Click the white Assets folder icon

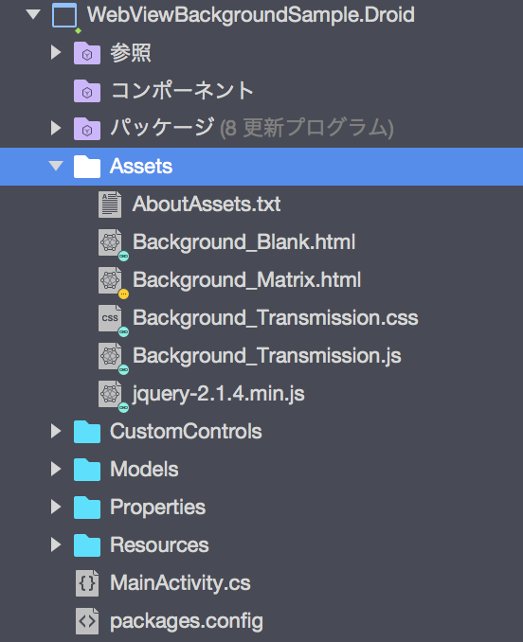pos(87,167)
